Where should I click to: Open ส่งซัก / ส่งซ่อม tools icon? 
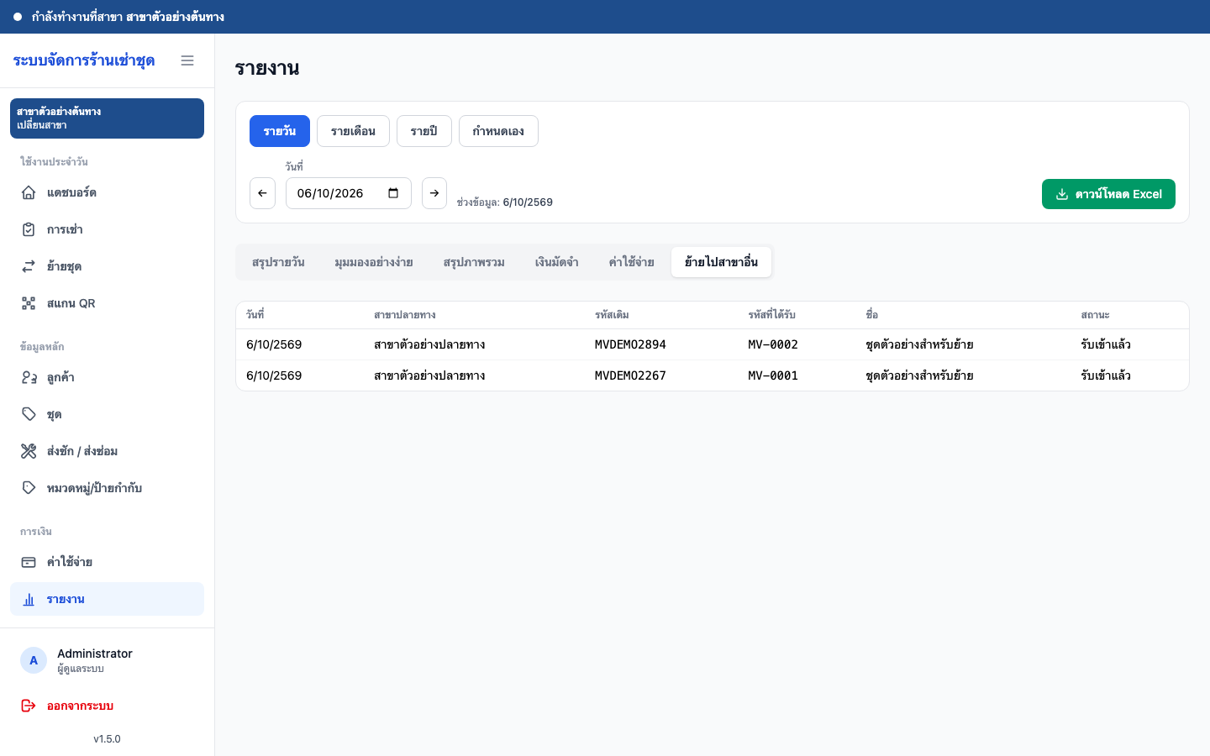point(29,451)
